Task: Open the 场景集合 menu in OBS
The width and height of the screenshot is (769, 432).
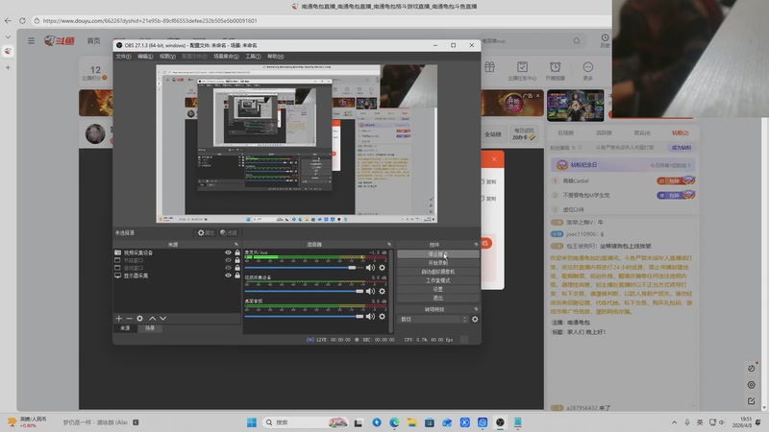Action: (x=226, y=57)
